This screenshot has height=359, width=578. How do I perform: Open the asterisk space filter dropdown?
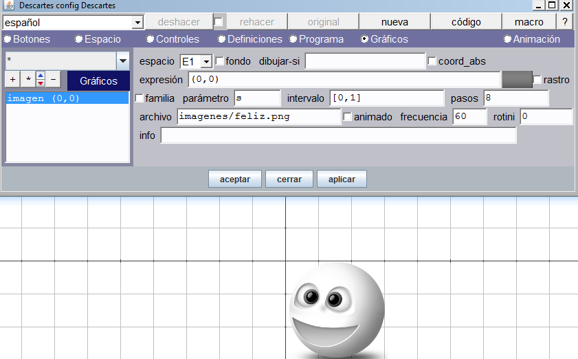click(122, 61)
